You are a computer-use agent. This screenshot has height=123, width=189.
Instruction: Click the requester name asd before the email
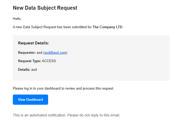(x=39, y=53)
